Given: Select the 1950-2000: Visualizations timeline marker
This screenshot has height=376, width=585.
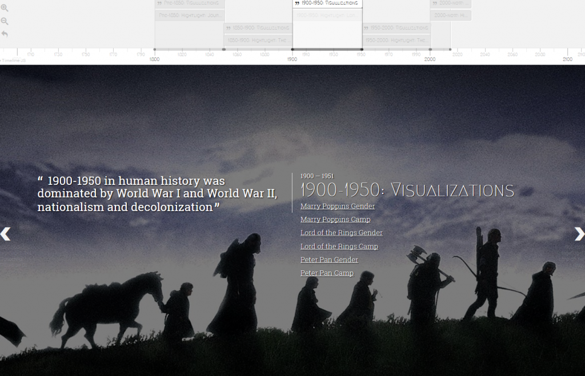Looking at the screenshot, I should pos(396,28).
